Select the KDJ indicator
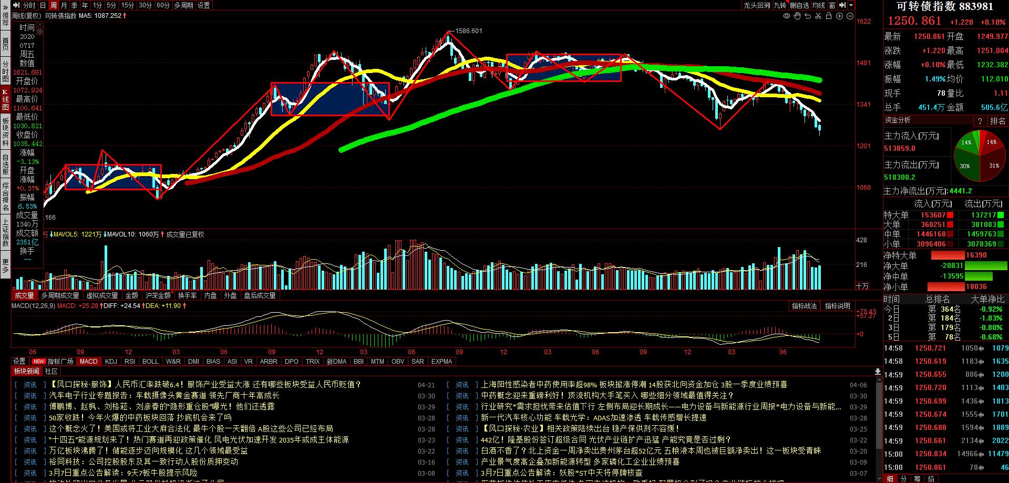 [111, 362]
